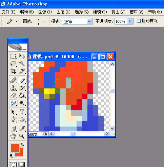Viewport: 164px width, 167px height.
Task: Select the Move tool
Action: pos(22,56)
